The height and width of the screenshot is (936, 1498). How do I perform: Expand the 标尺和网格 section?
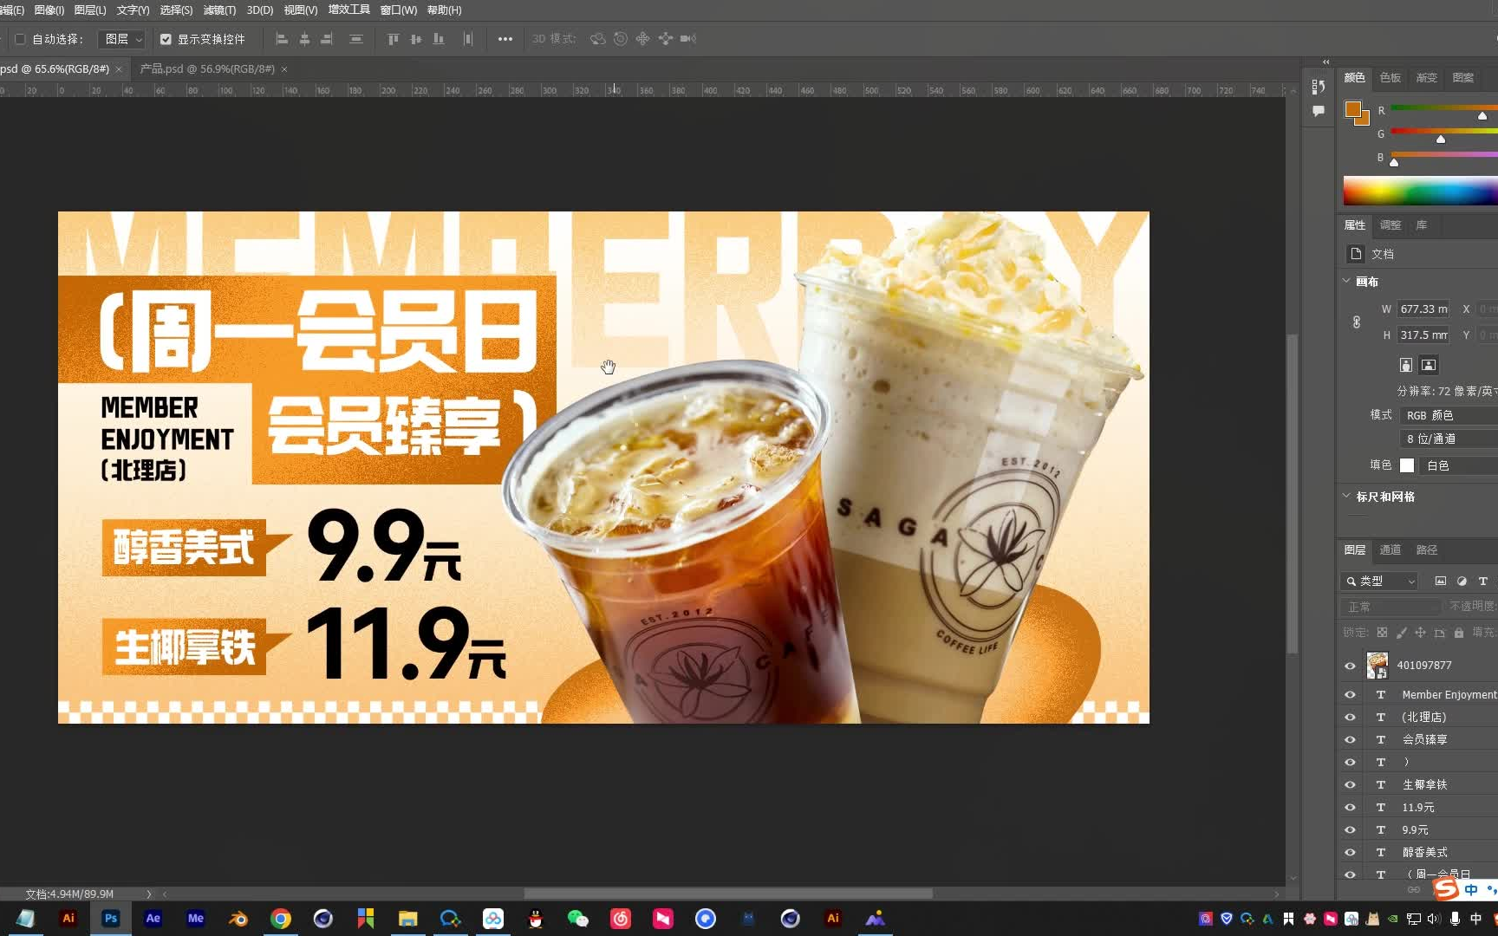1346,496
